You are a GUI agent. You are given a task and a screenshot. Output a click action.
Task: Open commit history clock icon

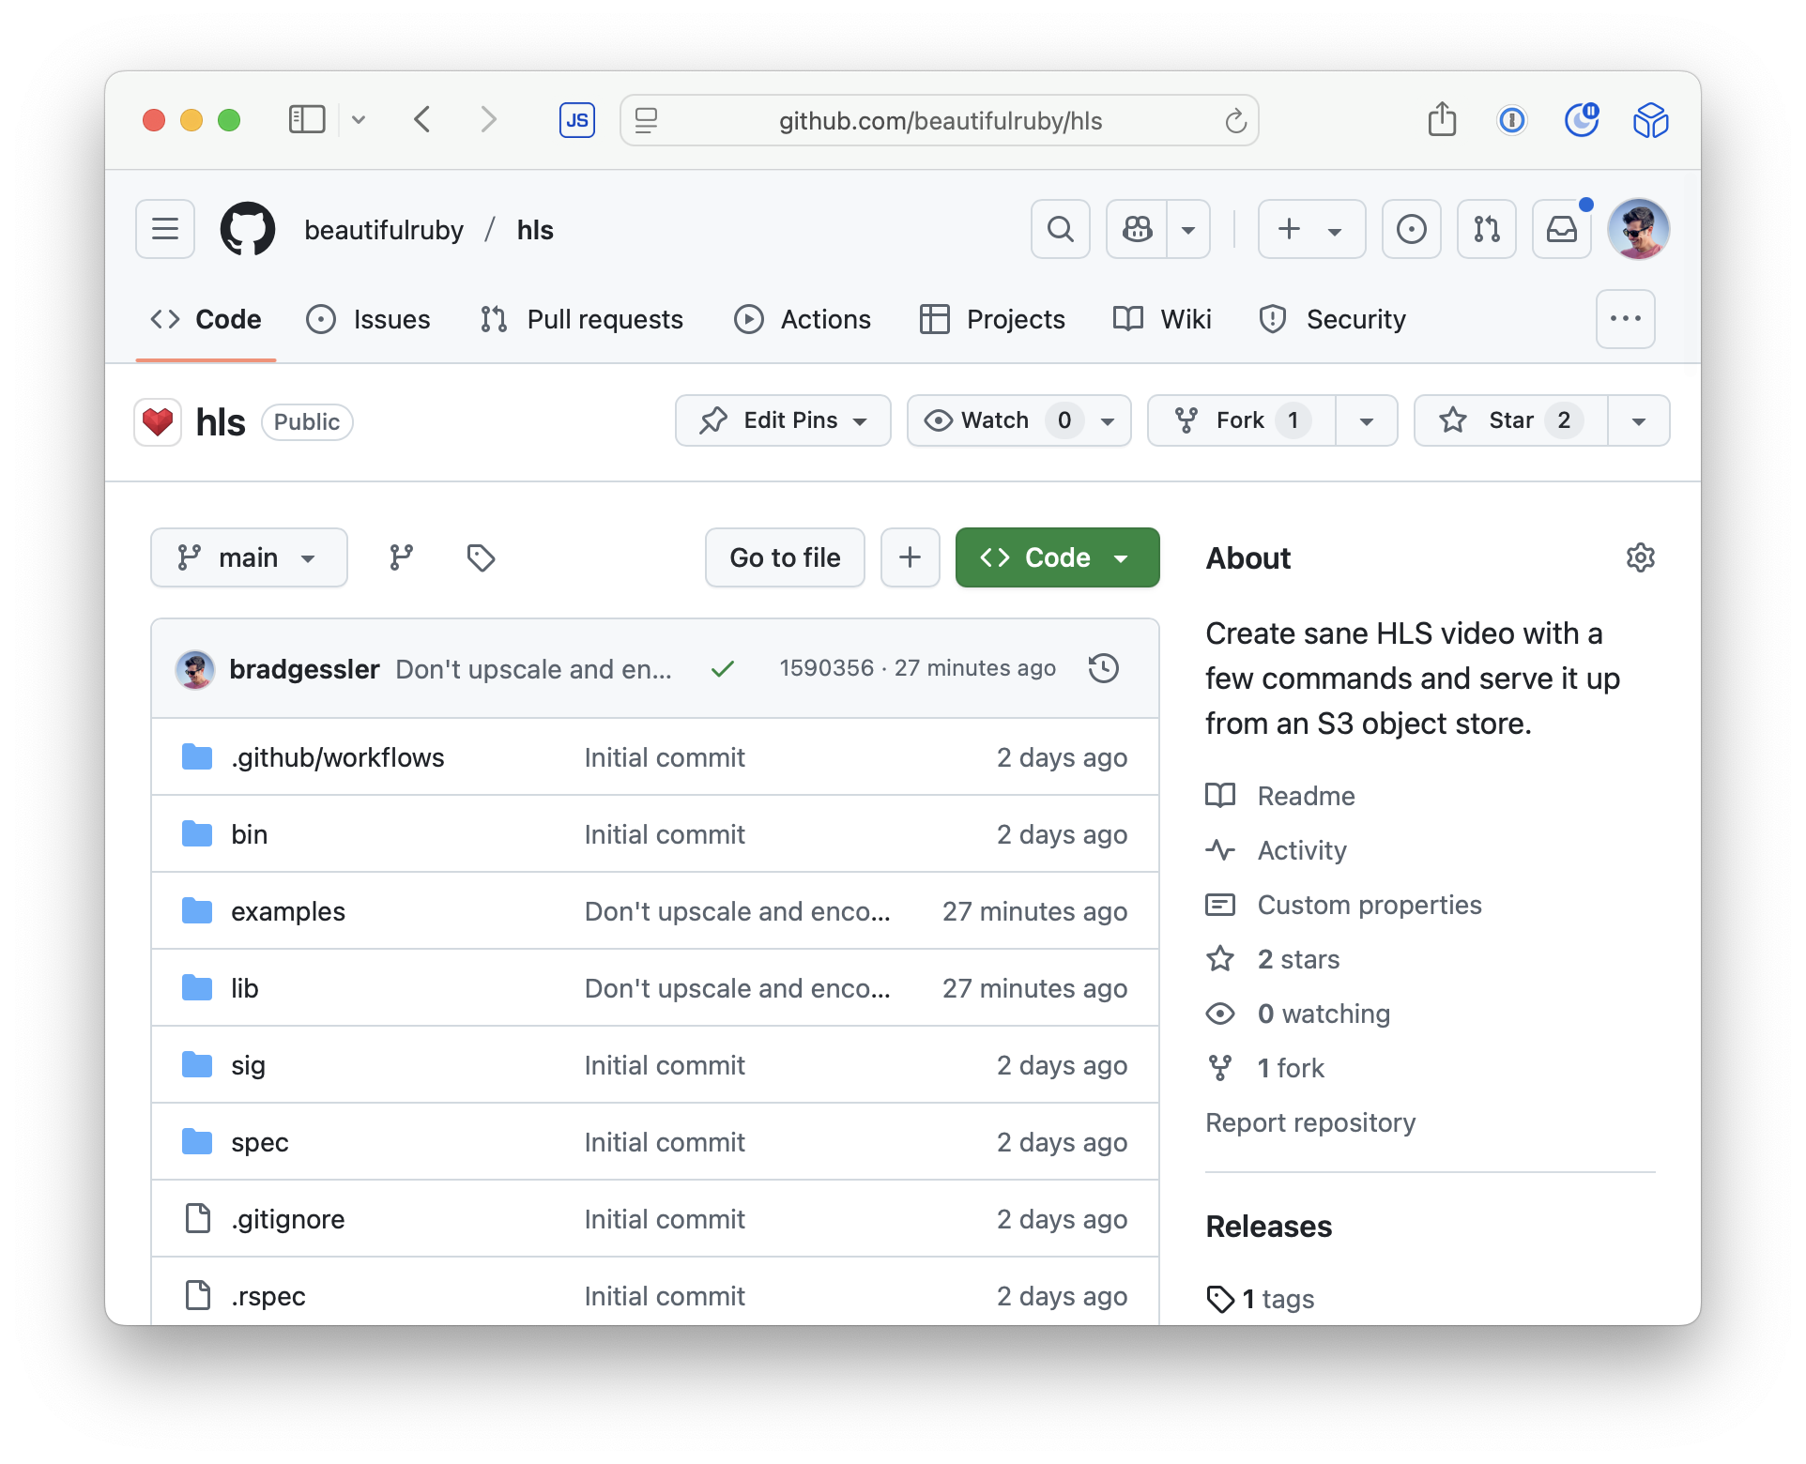[x=1104, y=668]
